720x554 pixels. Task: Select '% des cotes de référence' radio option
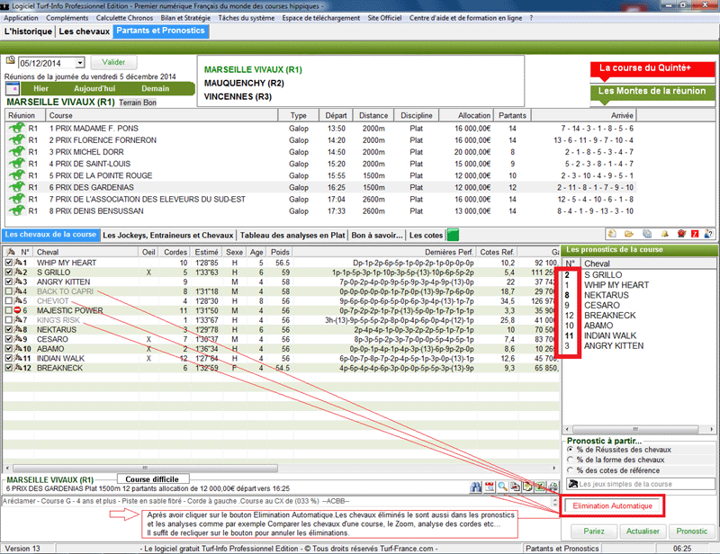point(571,470)
